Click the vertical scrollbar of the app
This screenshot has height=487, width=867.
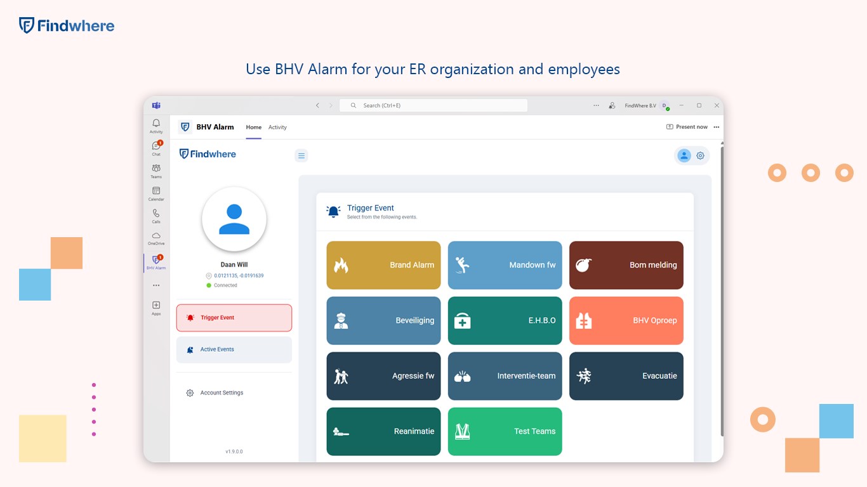tap(722, 290)
